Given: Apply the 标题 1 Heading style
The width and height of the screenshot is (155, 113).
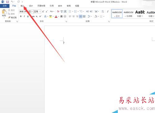Looking at the screenshot, I should coord(140,14).
